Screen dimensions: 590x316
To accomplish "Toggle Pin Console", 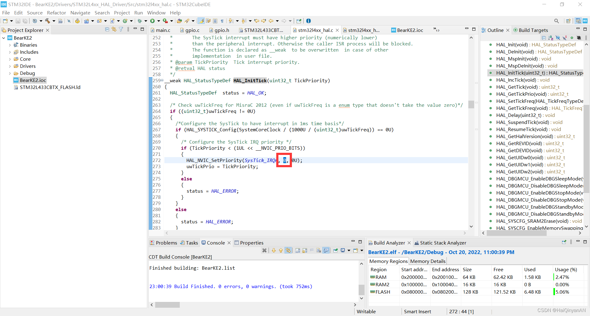I will pyautogui.click(x=335, y=250).
